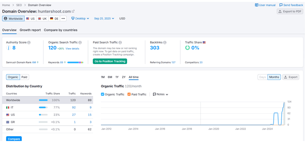This screenshot has height=143, width=305.
Task: Open Home breadcrumb link
Action: point(6,5)
